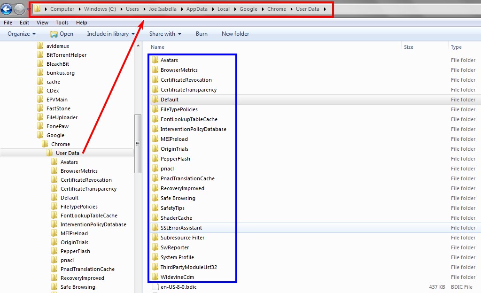481x293 pixels.
Task: Click the WidevineCdm folder icon in file list
Action: [155, 277]
